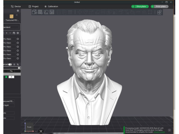Viewport: 179px width, 134px height.
Task: Clear the settings search field
Action: tap(19, 68)
